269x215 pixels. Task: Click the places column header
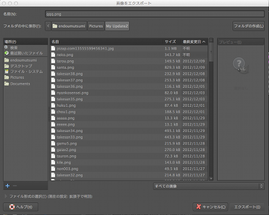tap(26, 42)
